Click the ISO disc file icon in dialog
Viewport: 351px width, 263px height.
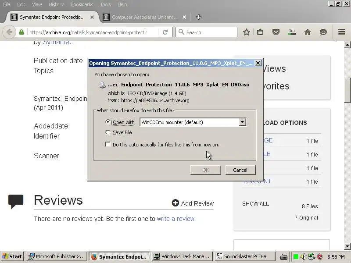(102, 85)
